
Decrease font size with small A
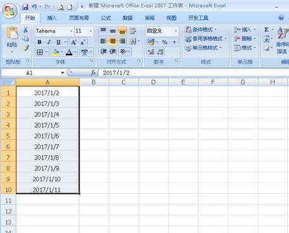point(83,42)
